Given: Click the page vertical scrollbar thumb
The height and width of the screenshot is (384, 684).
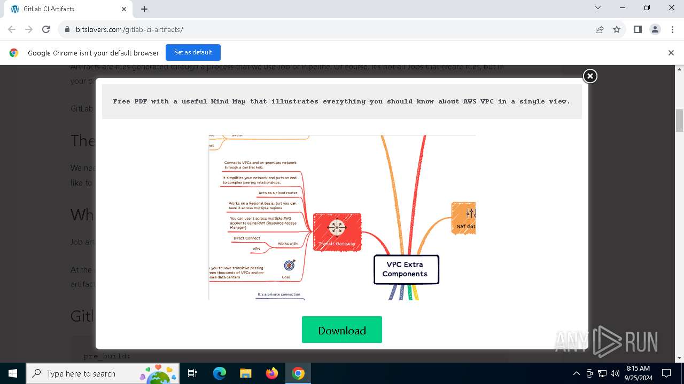Looking at the screenshot, I should [x=680, y=121].
